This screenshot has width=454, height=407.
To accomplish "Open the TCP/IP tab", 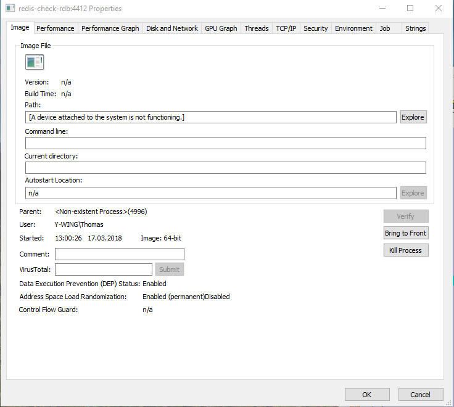I will [x=286, y=28].
